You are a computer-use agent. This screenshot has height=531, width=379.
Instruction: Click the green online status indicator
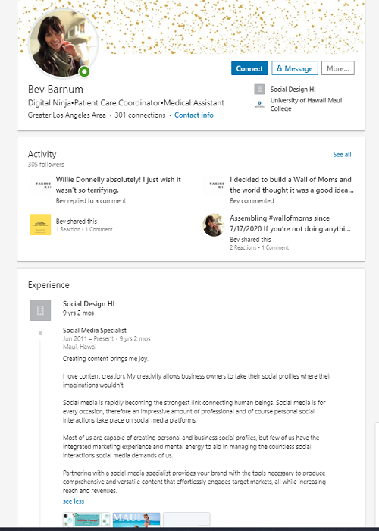84,71
